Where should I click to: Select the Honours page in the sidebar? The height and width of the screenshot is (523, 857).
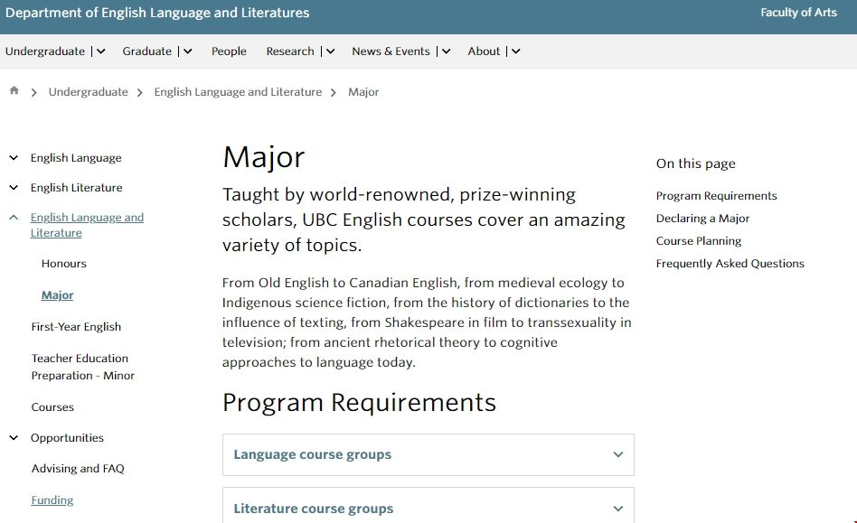63,263
